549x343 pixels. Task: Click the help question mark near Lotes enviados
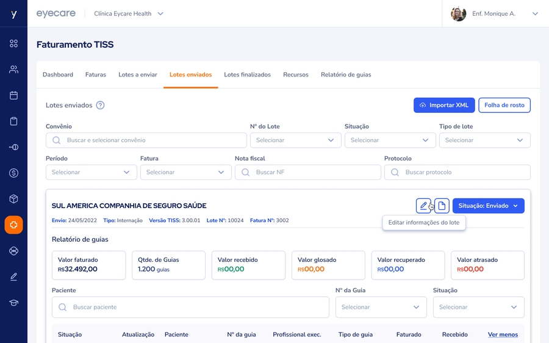(100, 105)
